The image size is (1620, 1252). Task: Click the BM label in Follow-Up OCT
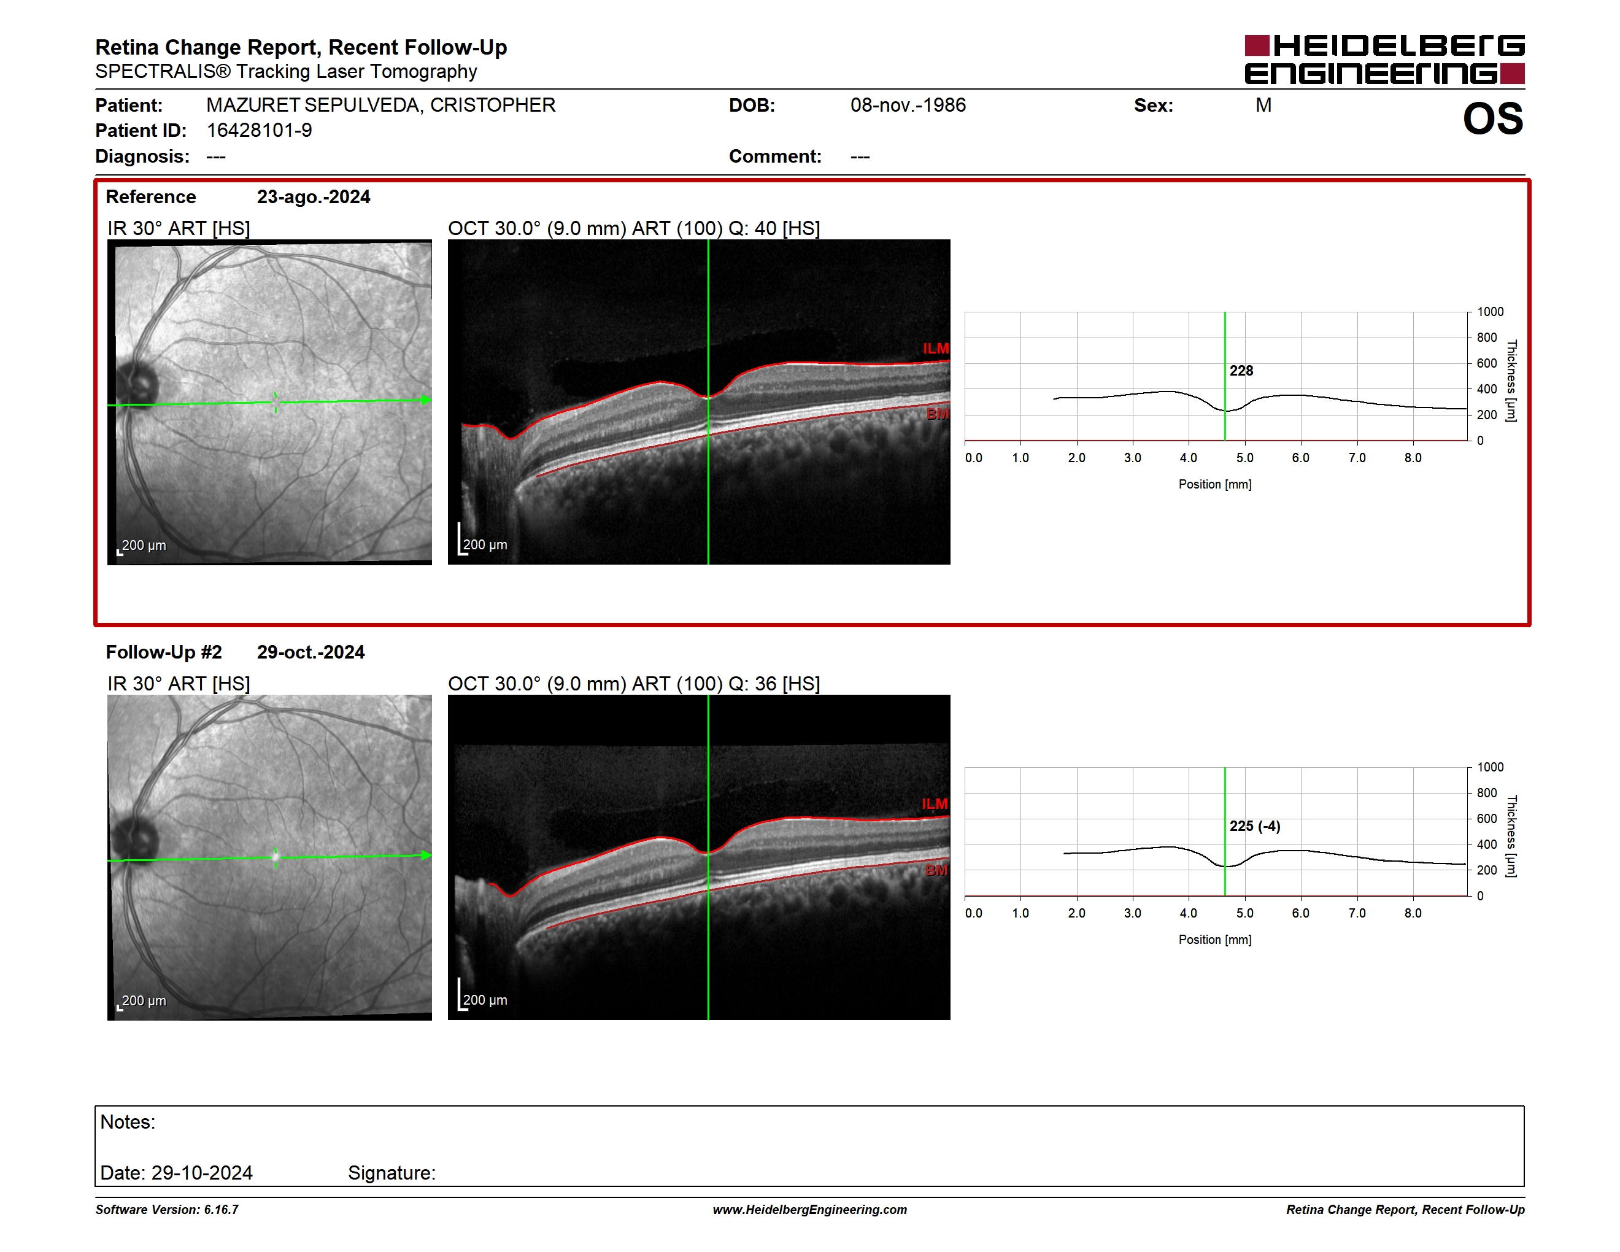tap(937, 870)
